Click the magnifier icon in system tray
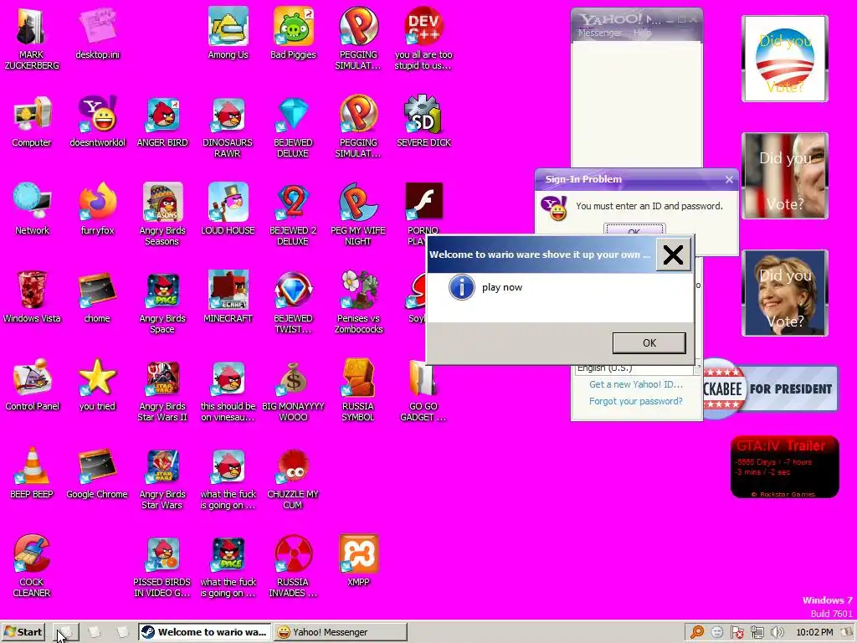The image size is (857, 643). click(697, 632)
